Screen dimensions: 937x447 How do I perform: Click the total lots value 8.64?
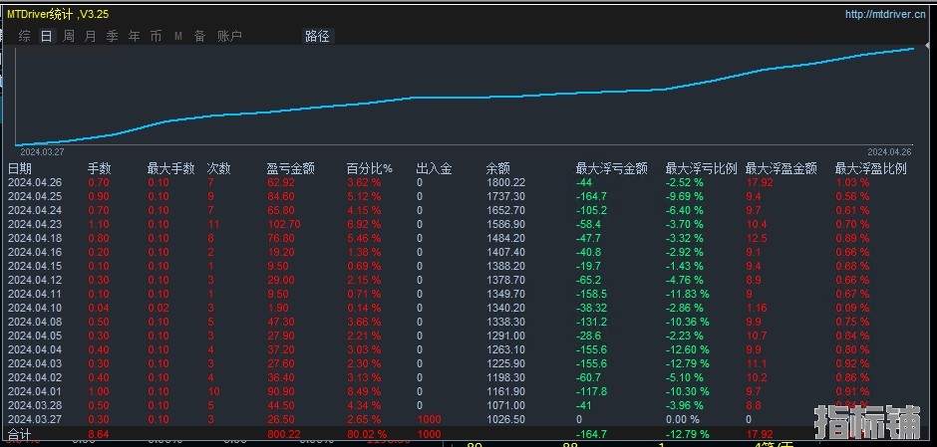point(99,434)
